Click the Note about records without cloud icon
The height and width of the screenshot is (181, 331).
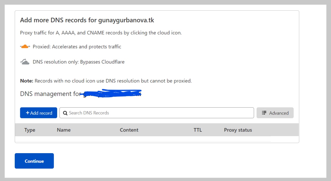click(106, 81)
